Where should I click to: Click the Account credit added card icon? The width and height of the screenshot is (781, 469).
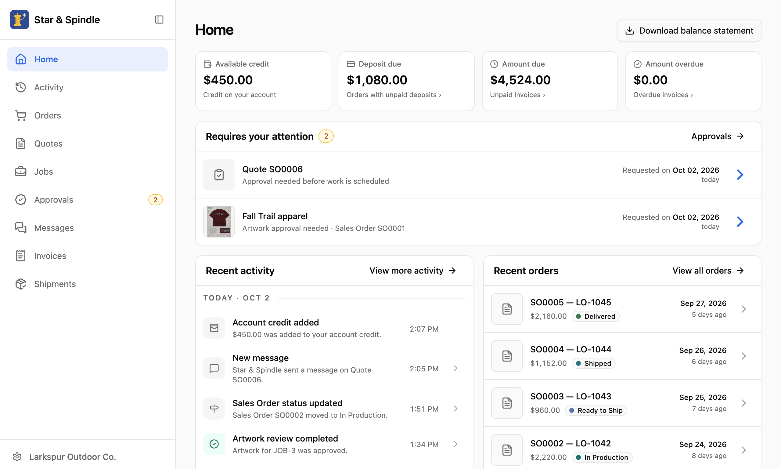[x=214, y=328]
